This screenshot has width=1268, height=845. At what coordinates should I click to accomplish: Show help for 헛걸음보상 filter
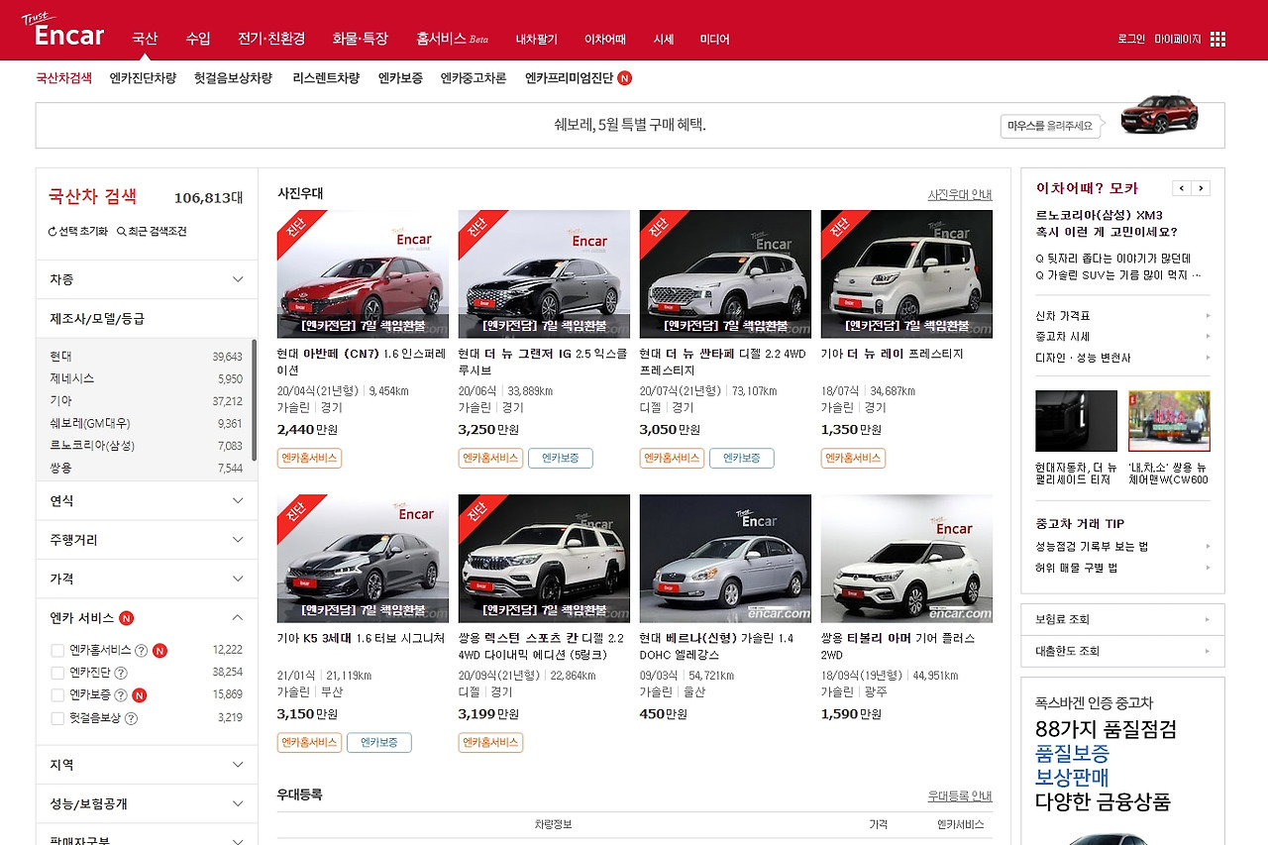tap(131, 718)
